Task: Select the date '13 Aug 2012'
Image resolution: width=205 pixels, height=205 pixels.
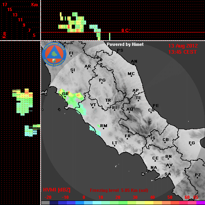Action: (x=183, y=46)
